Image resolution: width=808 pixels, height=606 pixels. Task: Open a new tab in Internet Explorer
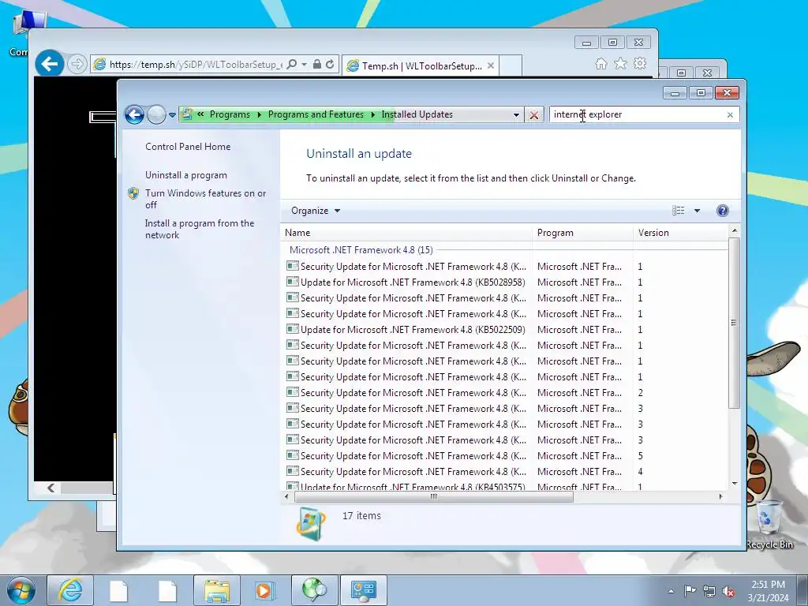pos(511,66)
